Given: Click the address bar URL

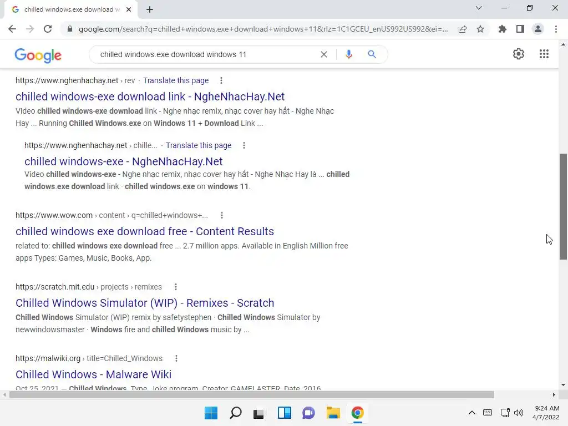Looking at the screenshot, I should click(x=263, y=29).
